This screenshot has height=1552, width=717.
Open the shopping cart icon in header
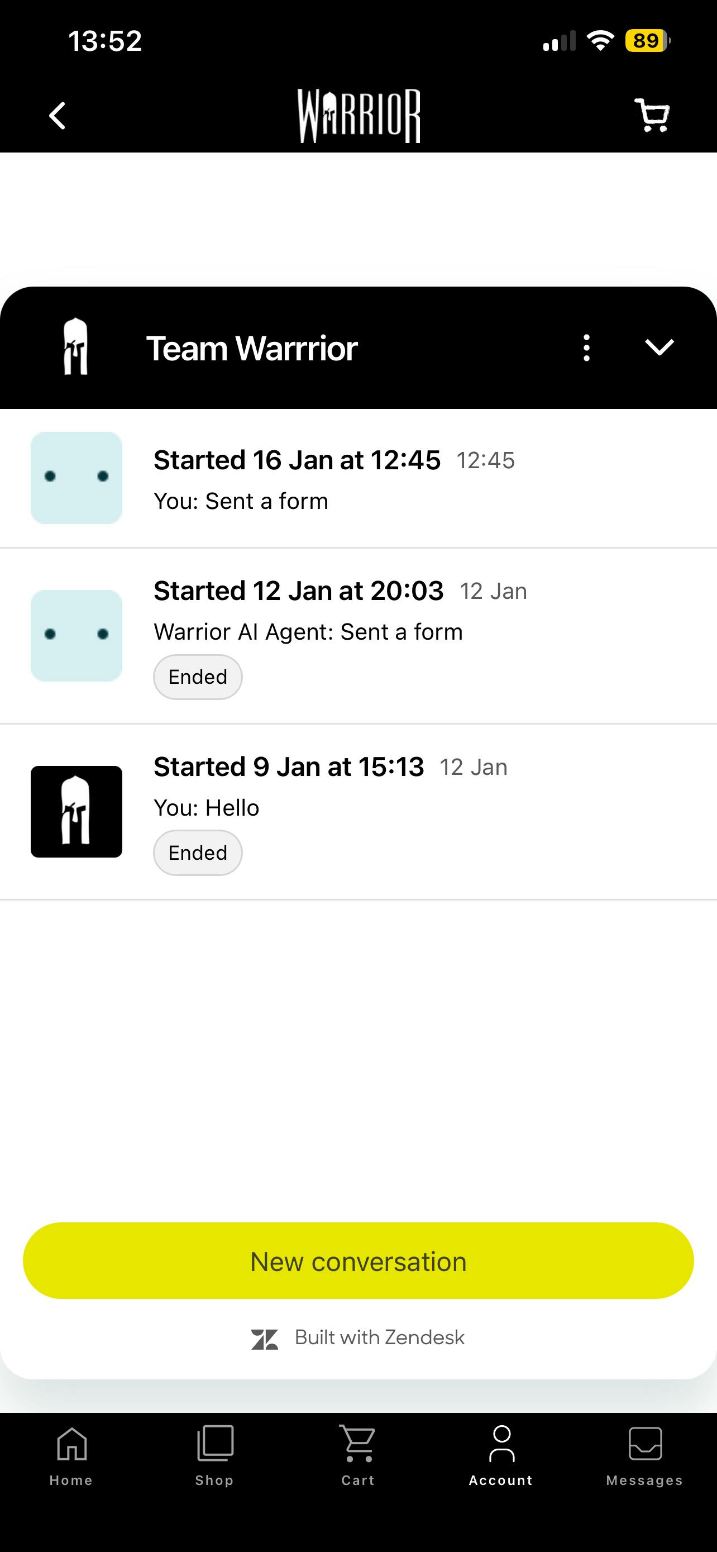tap(652, 115)
